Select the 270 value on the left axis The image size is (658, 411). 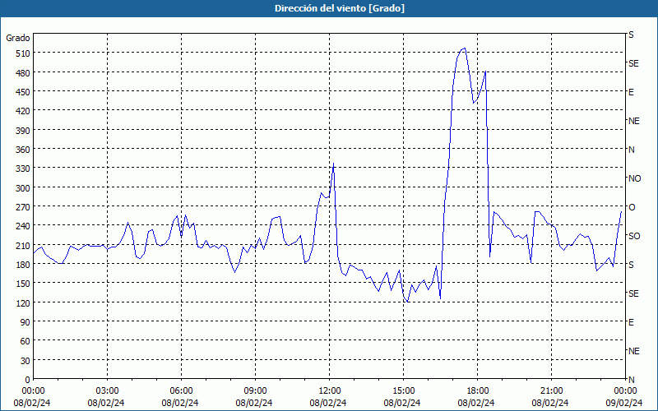(x=22, y=207)
